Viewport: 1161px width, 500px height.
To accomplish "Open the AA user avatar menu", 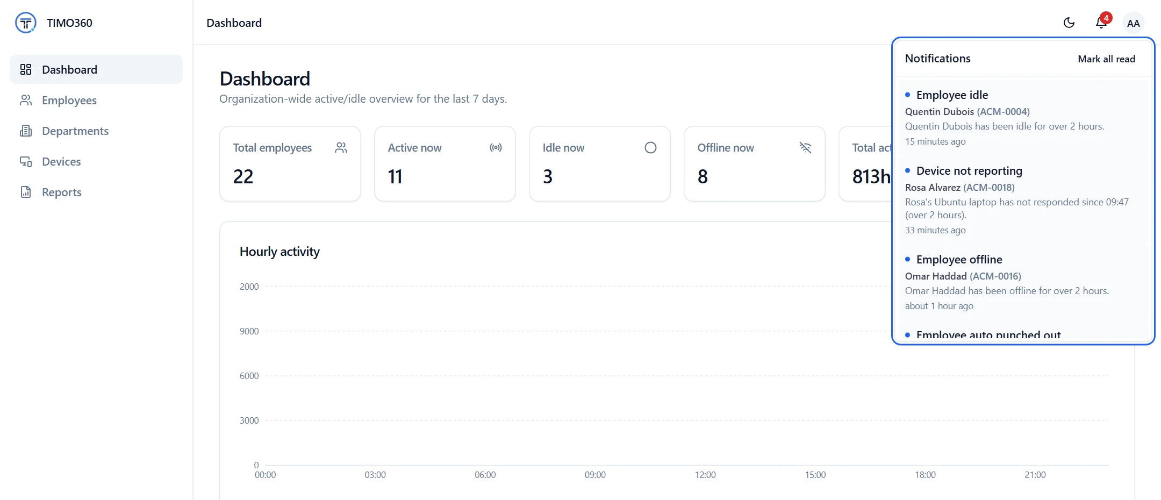I will click(1134, 23).
